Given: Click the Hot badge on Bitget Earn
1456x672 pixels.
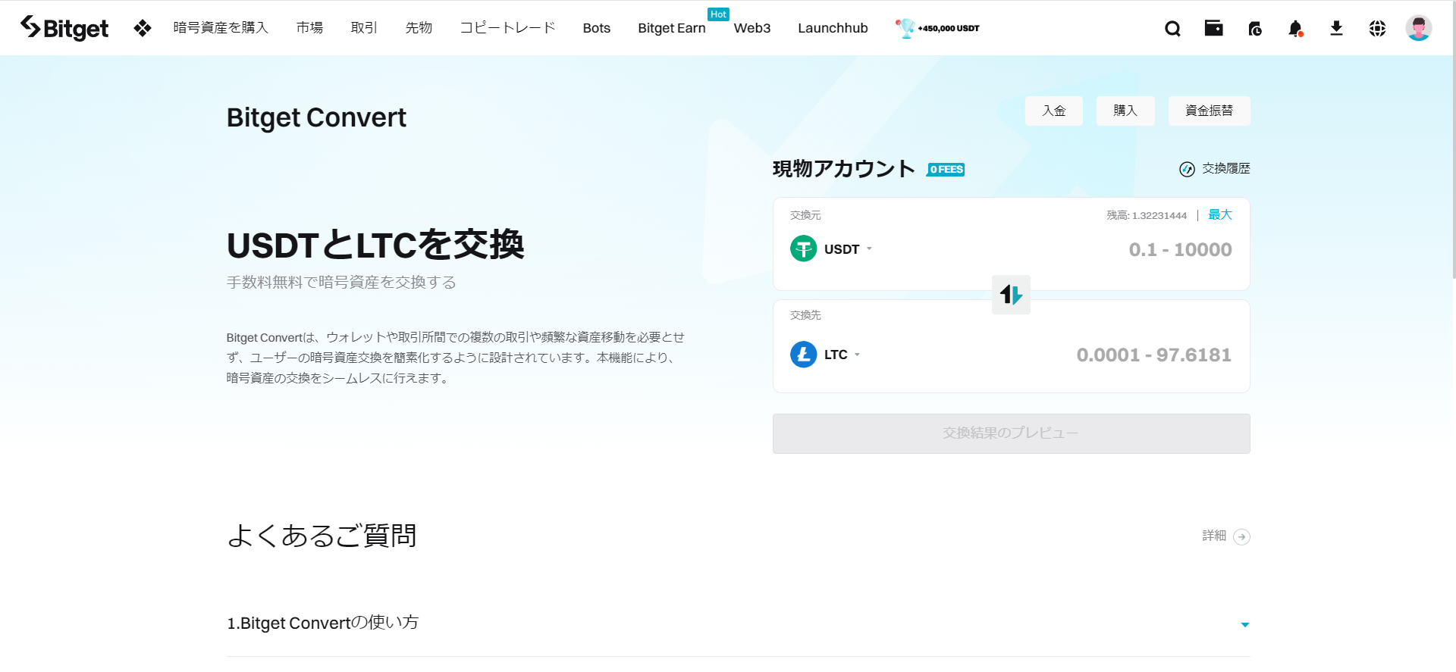Looking at the screenshot, I should 718,14.
